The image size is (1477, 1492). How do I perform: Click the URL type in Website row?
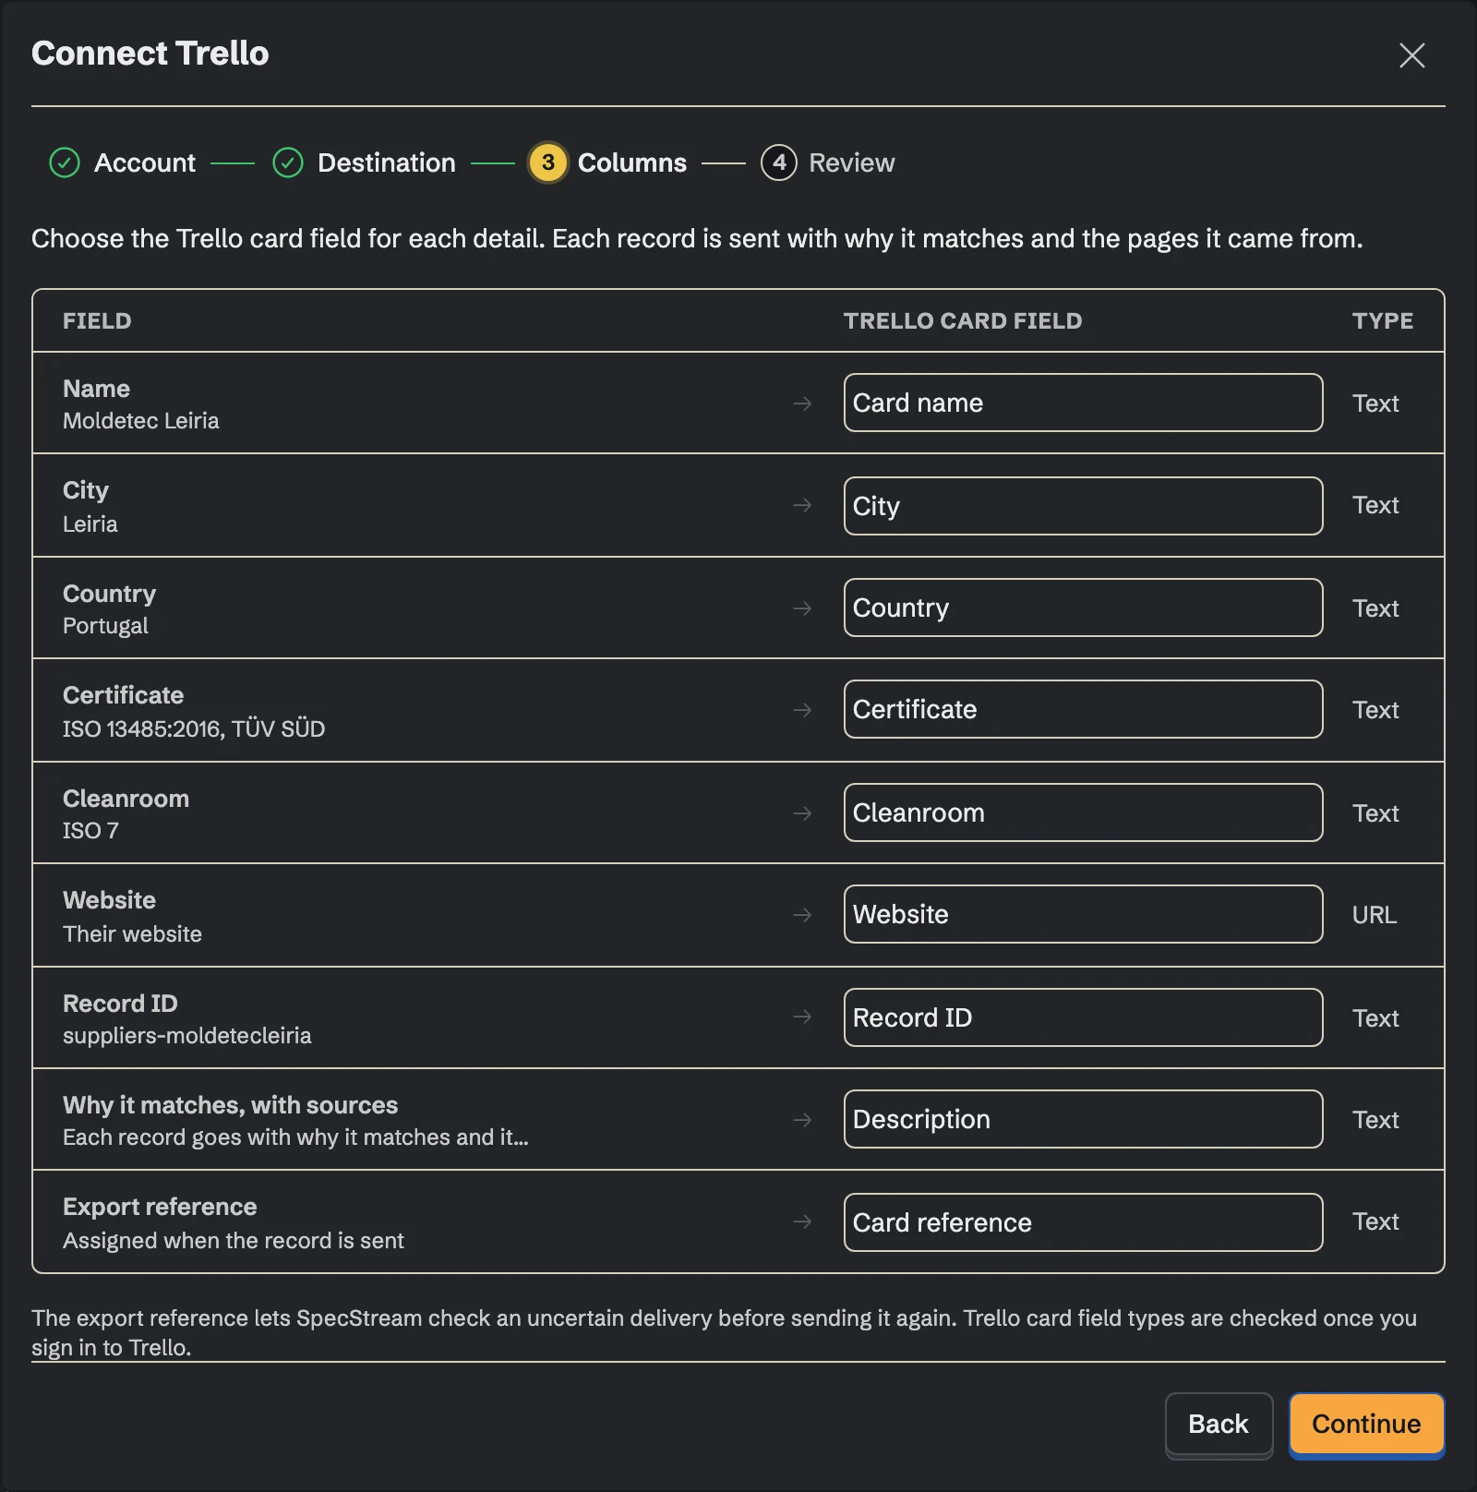(x=1375, y=915)
